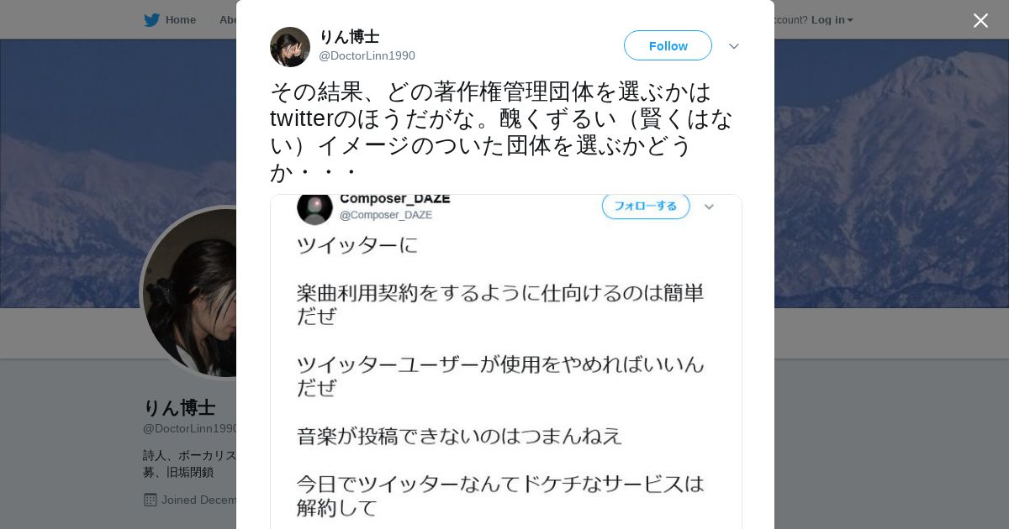Click the りん博士 display name in tweet

[x=349, y=37]
